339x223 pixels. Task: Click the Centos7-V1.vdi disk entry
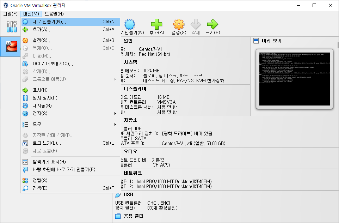point(193,143)
